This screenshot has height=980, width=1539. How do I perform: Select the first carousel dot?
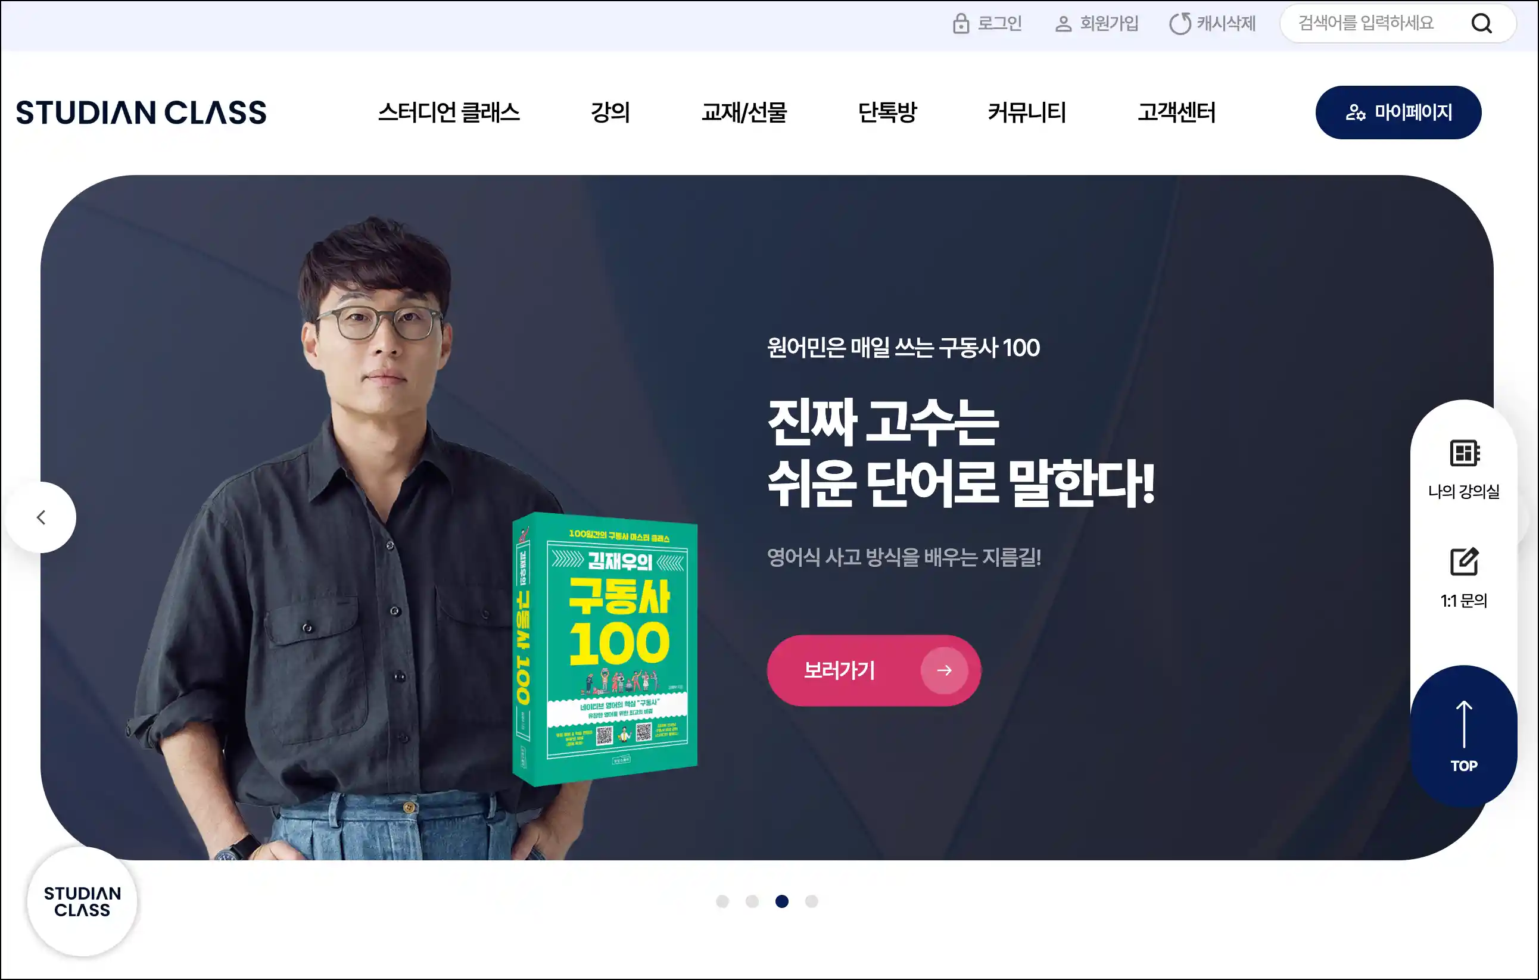pos(722,901)
